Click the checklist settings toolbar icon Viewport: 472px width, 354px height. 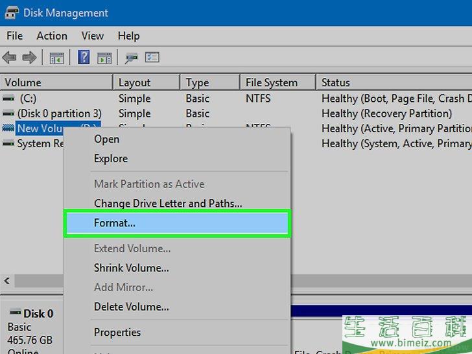pos(152,58)
